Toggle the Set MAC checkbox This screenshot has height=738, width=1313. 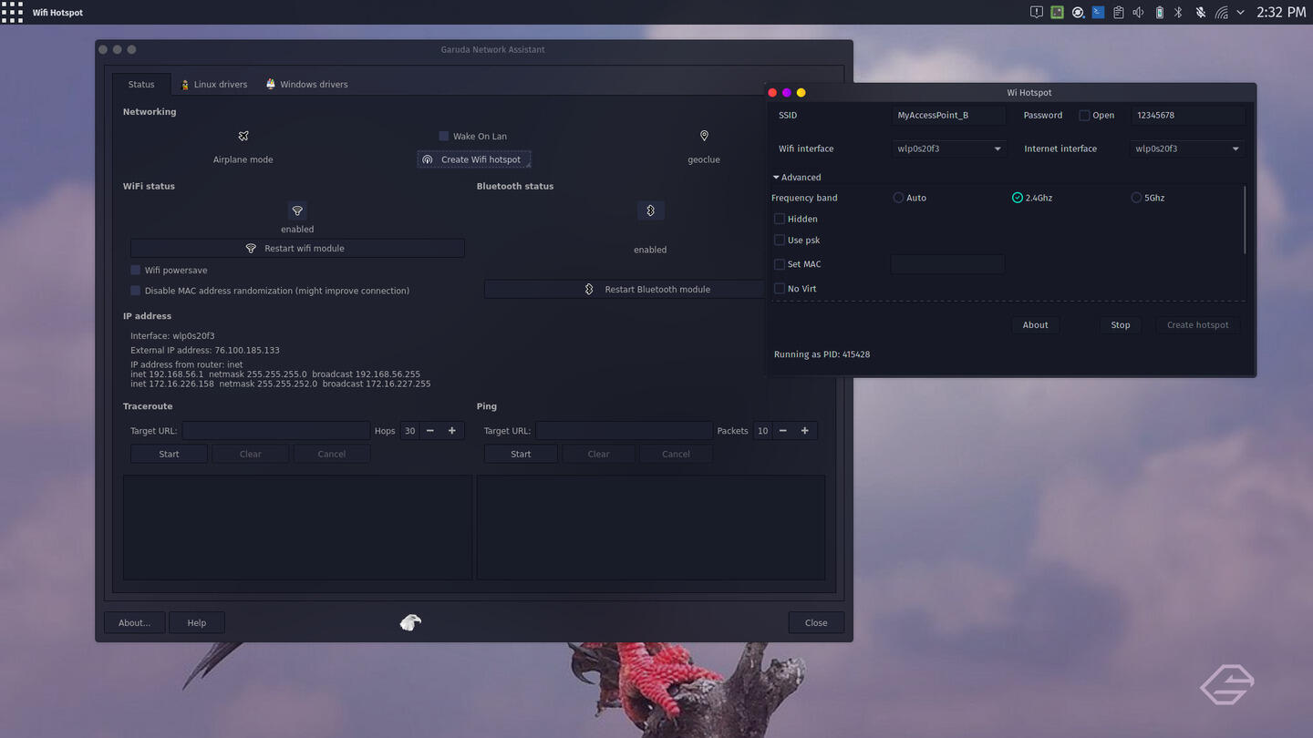(780, 264)
